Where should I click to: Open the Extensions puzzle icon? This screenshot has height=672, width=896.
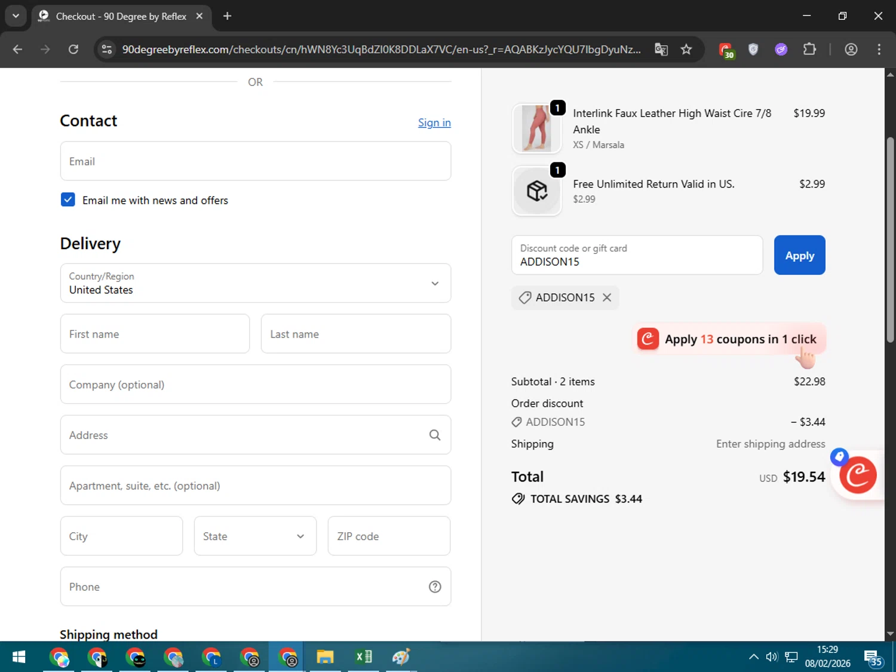809,50
